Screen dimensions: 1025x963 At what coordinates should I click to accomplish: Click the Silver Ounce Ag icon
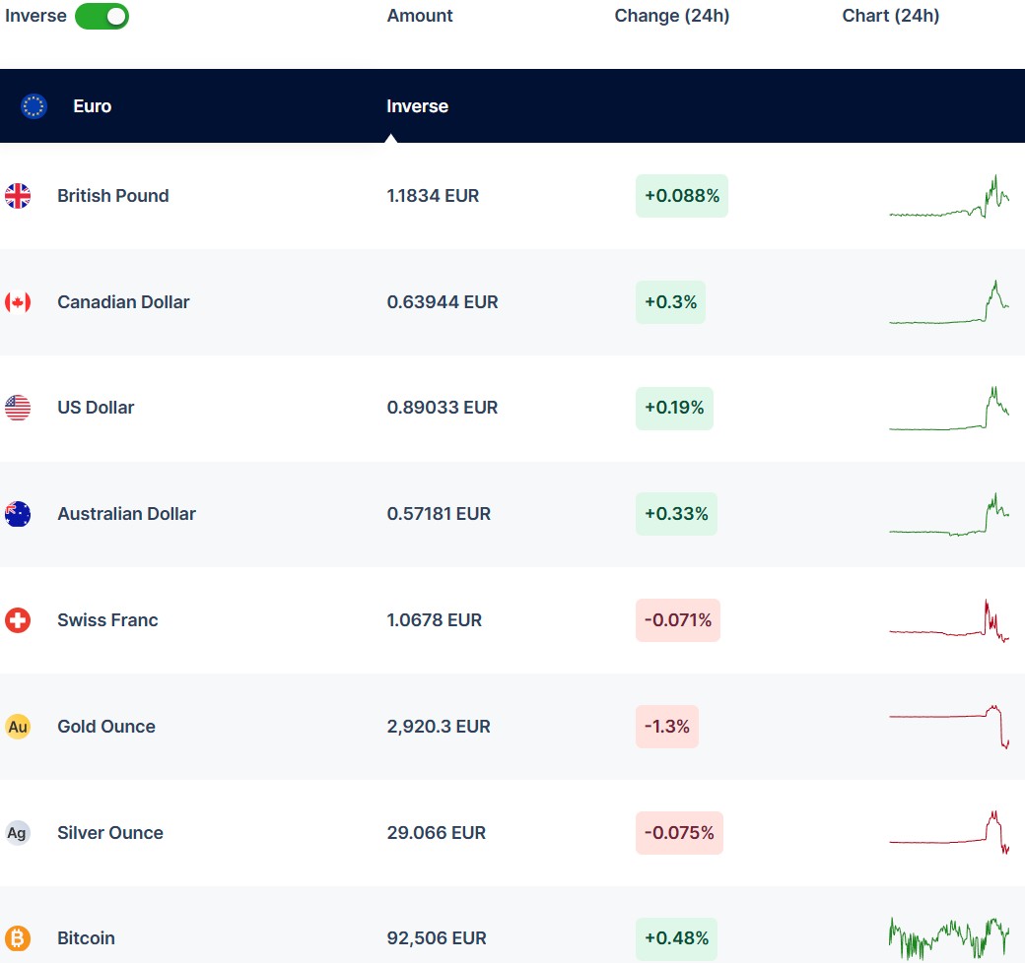[18, 833]
